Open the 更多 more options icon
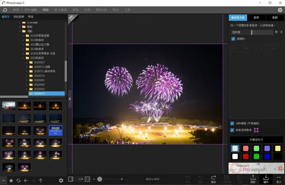Viewport: 285px width, 185px height. pos(279,179)
